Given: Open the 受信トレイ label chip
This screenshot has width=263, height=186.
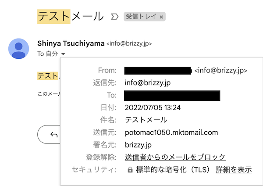Looking at the screenshot, I should (x=141, y=17).
